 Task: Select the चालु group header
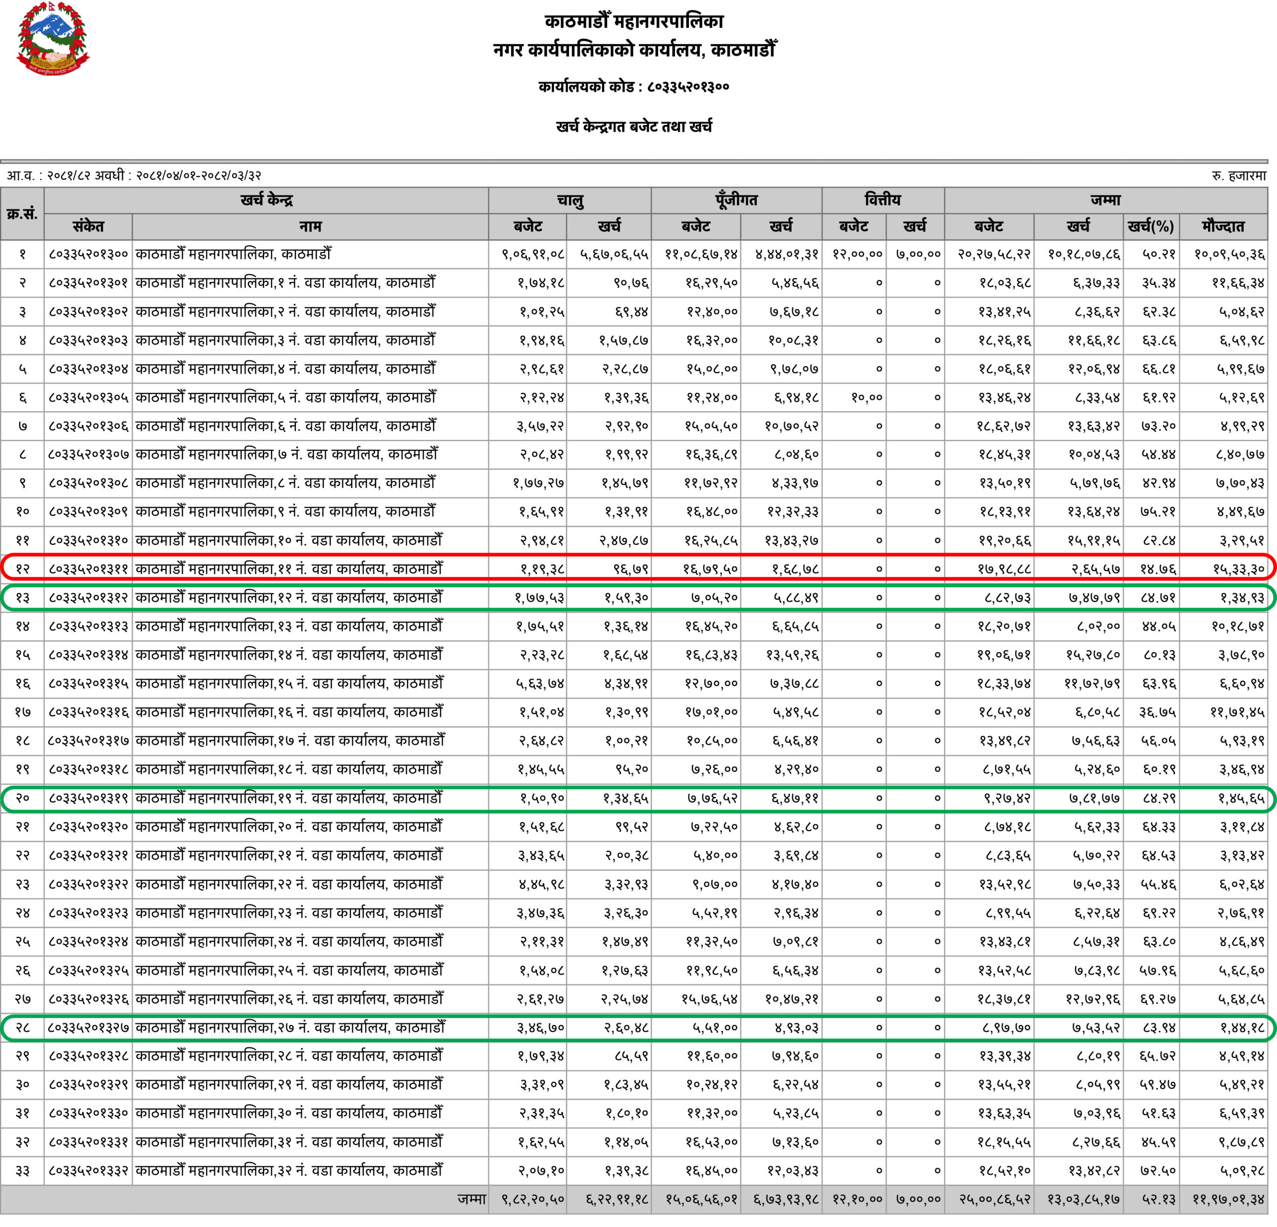[570, 200]
